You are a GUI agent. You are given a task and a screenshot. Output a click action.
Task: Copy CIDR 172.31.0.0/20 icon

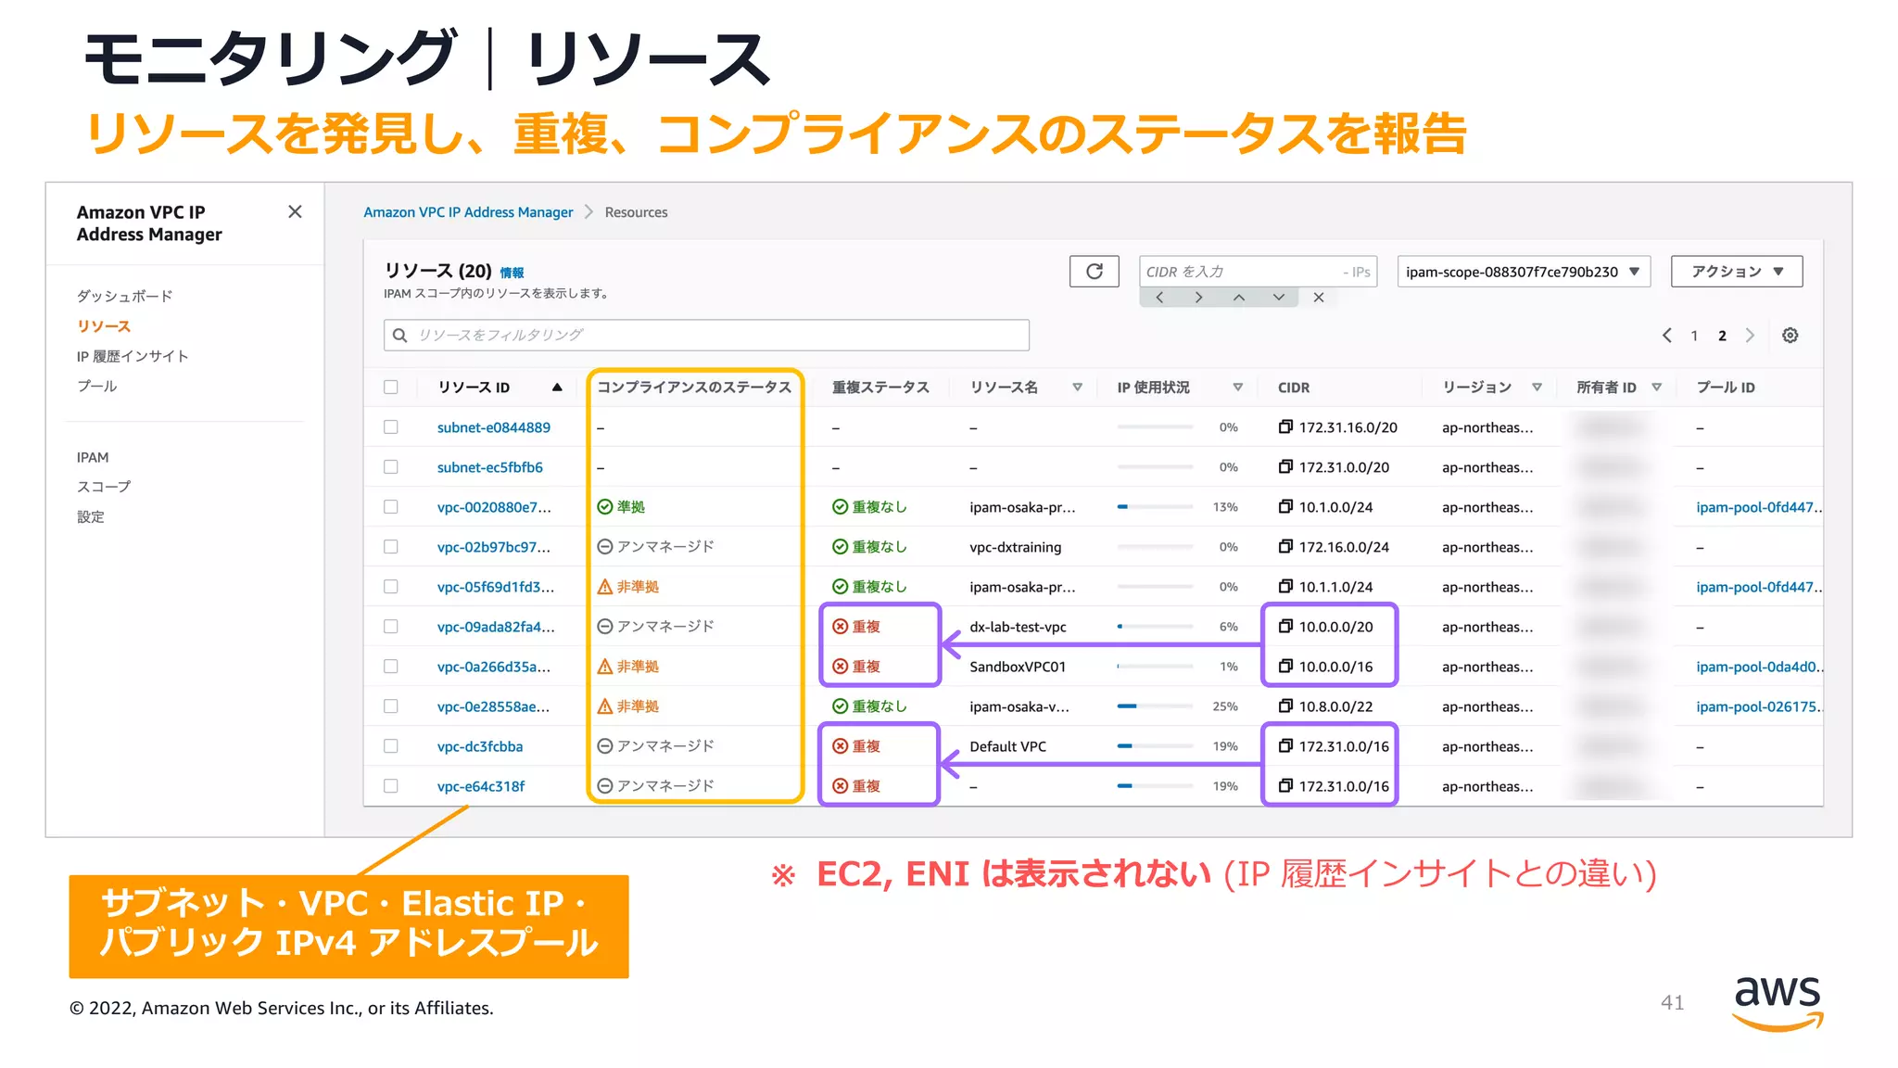1285,466
